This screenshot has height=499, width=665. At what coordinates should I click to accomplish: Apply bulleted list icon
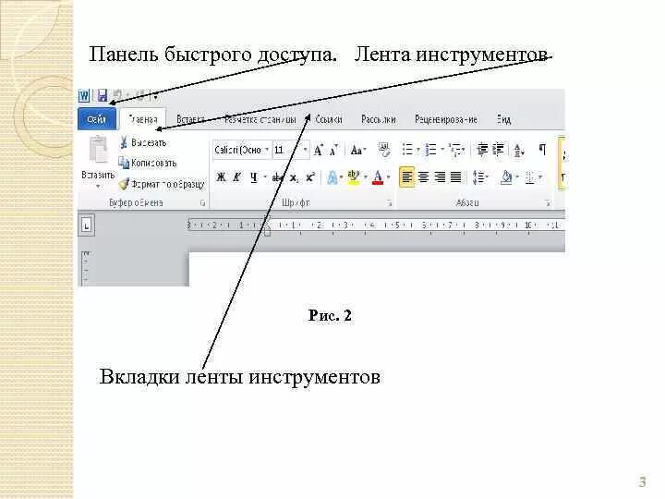point(407,150)
